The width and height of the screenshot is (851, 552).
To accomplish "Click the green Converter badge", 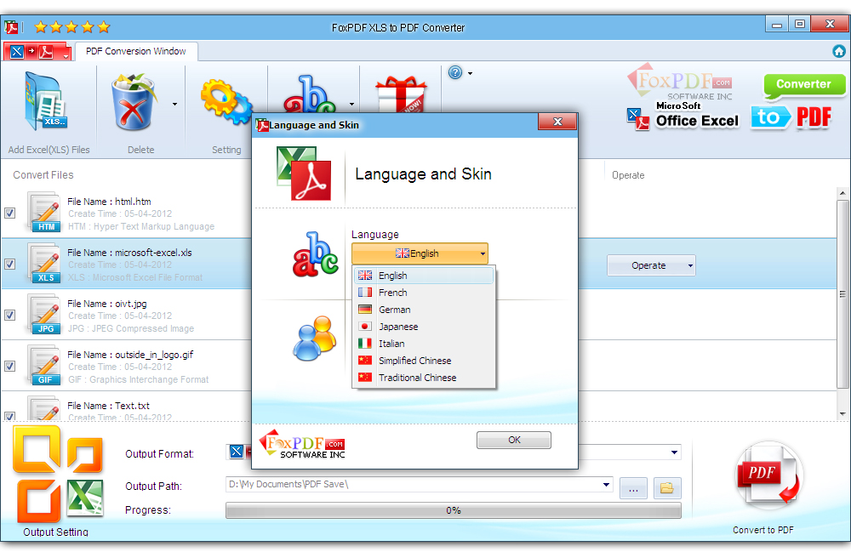I will pos(804,86).
